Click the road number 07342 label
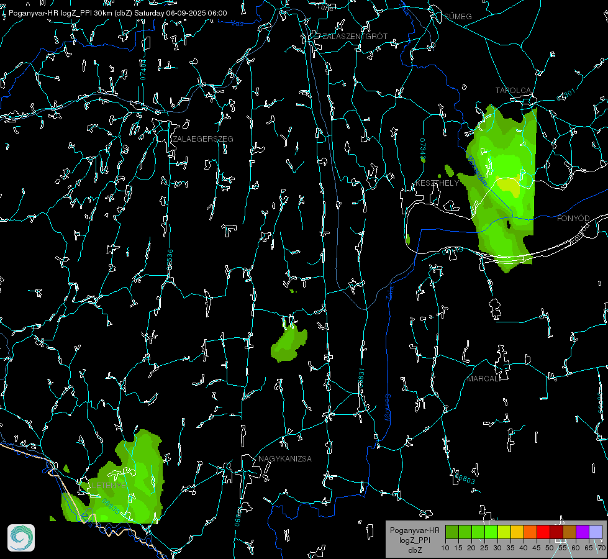The width and height of the screenshot is (608, 559). tap(423, 149)
